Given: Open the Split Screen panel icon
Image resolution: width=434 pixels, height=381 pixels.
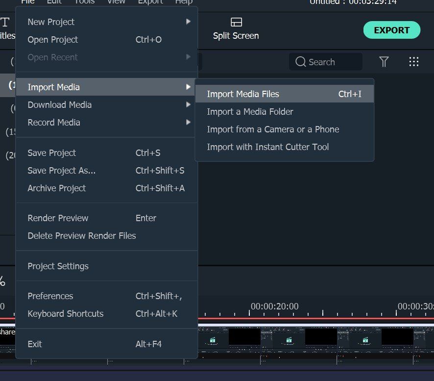Looking at the screenshot, I should point(236,22).
